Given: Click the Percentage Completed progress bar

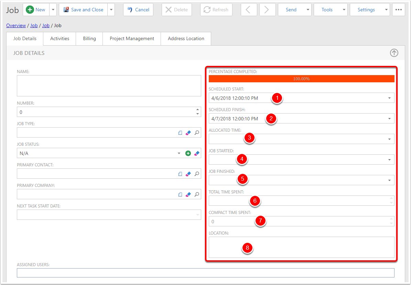Looking at the screenshot, I should click(x=301, y=79).
